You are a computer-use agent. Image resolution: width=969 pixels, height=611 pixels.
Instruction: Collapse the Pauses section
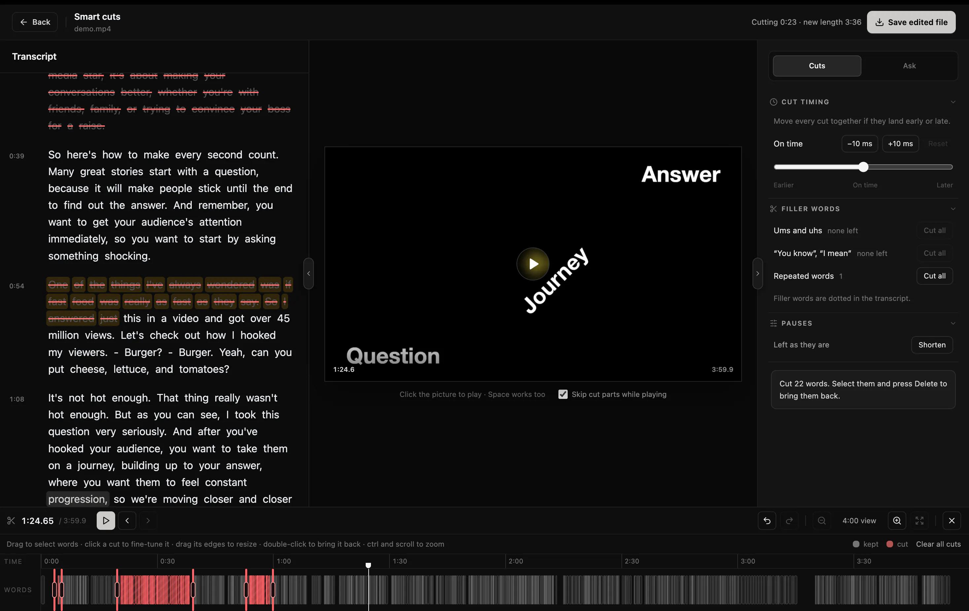click(x=952, y=323)
